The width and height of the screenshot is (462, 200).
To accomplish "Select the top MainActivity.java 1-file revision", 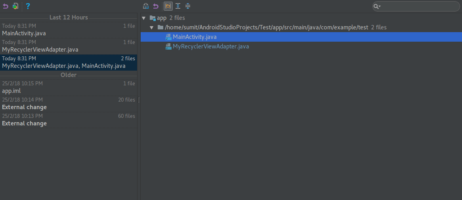I will pos(68,30).
